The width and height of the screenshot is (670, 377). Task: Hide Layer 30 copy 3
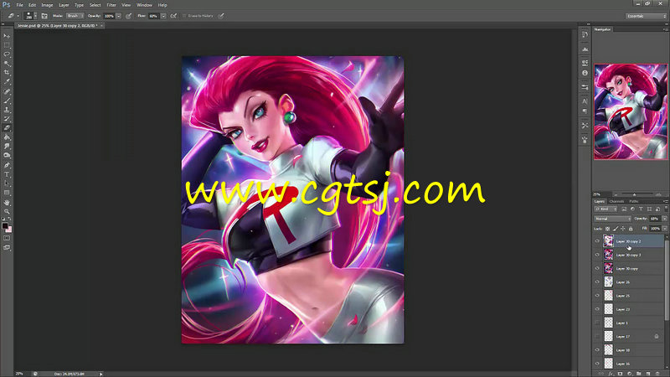coord(597,255)
